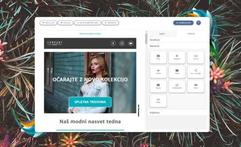241x147 pixels.
Task: Click the Predogled preview button
Action: click(110, 23)
